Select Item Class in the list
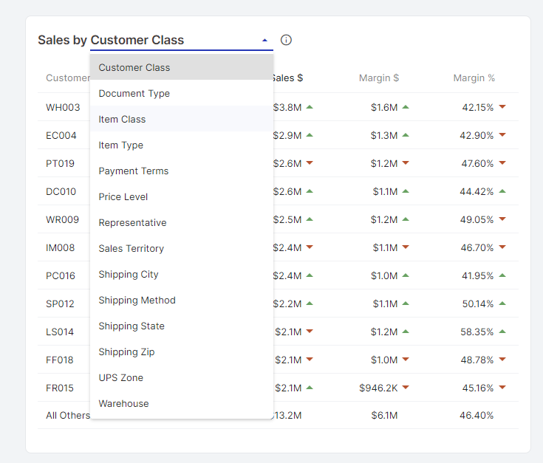543x463 pixels. [x=123, y=119]
